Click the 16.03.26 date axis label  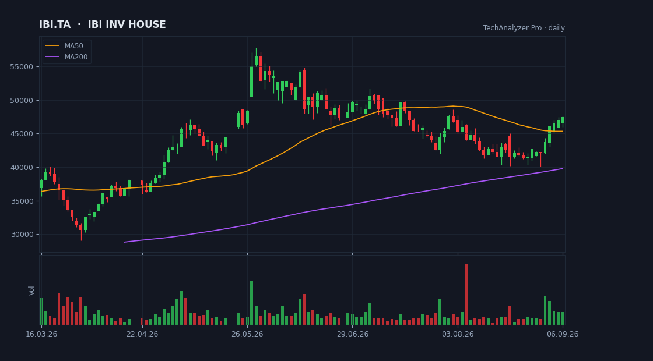coord(41,334)
